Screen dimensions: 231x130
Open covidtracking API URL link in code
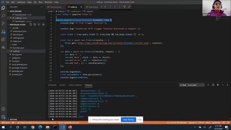(x=113, y=43)
